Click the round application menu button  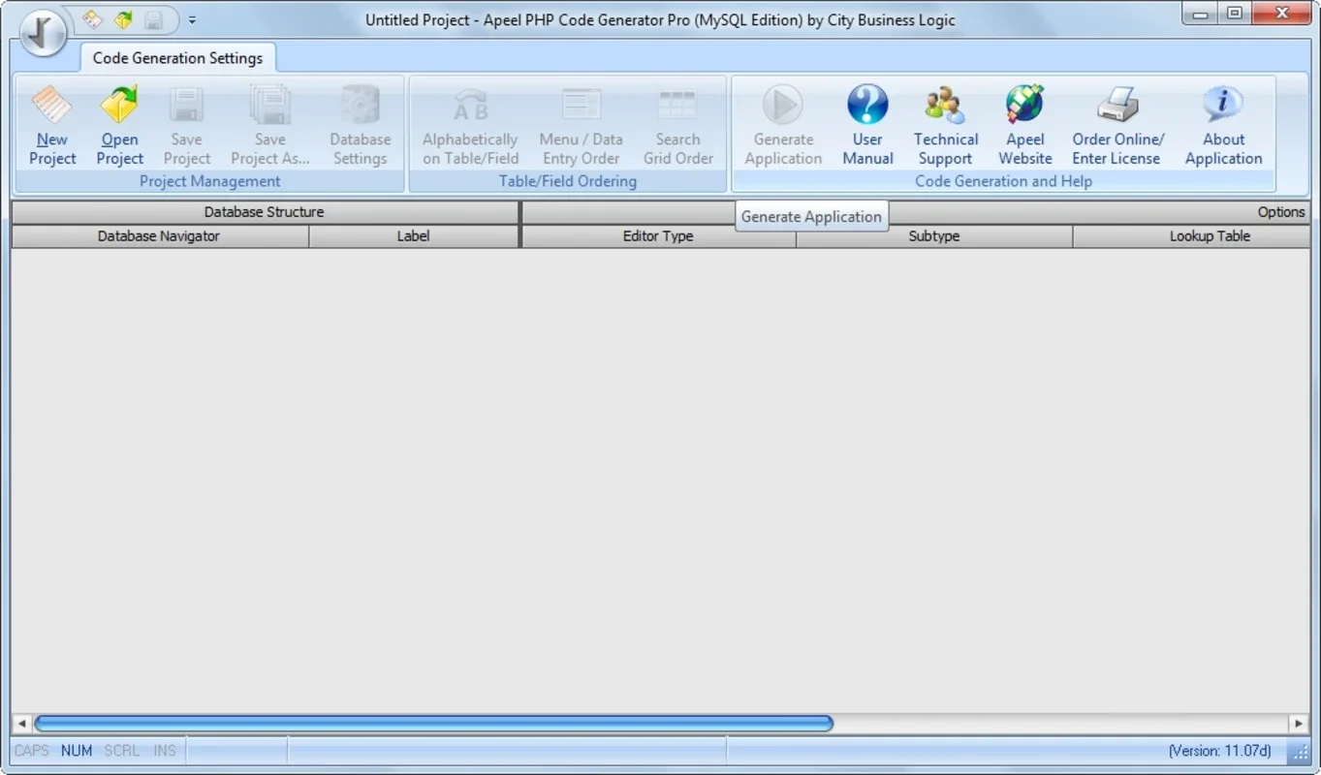pyautogui.click(x=42, y=32)
